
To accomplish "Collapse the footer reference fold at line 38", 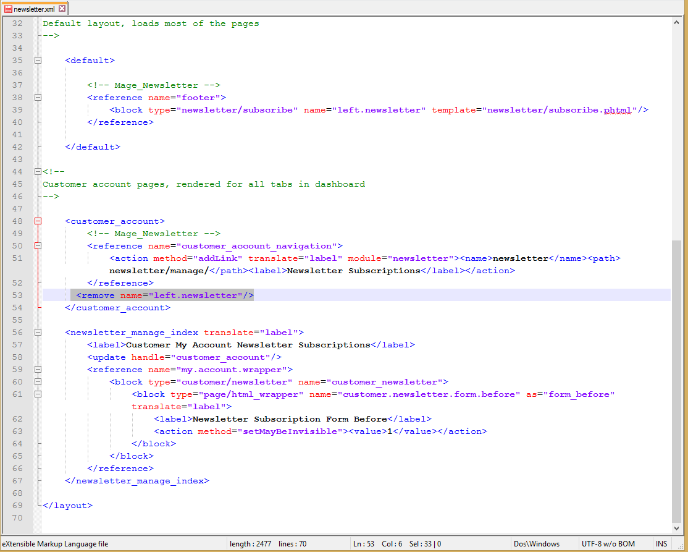I will pos(38,98).
